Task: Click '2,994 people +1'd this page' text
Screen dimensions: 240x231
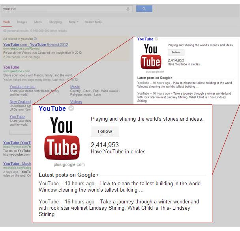Action: click(x=21, y=57)
